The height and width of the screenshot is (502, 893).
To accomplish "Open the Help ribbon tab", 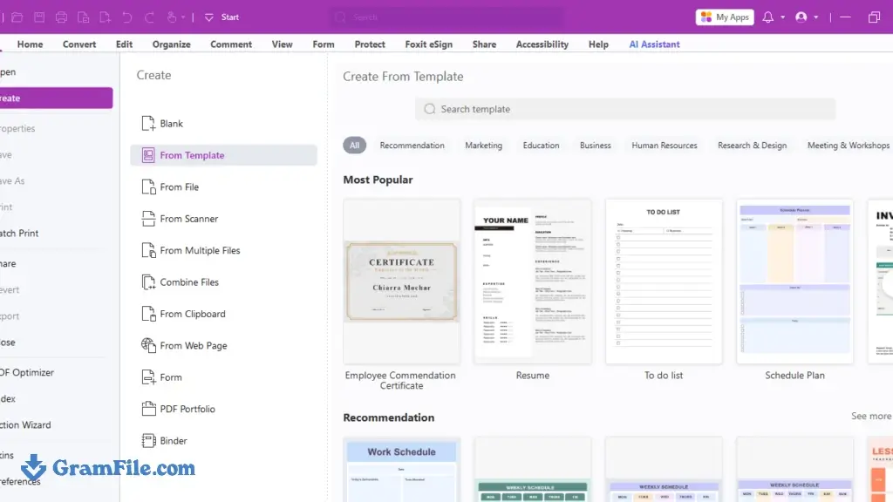I will click(598, 44).
